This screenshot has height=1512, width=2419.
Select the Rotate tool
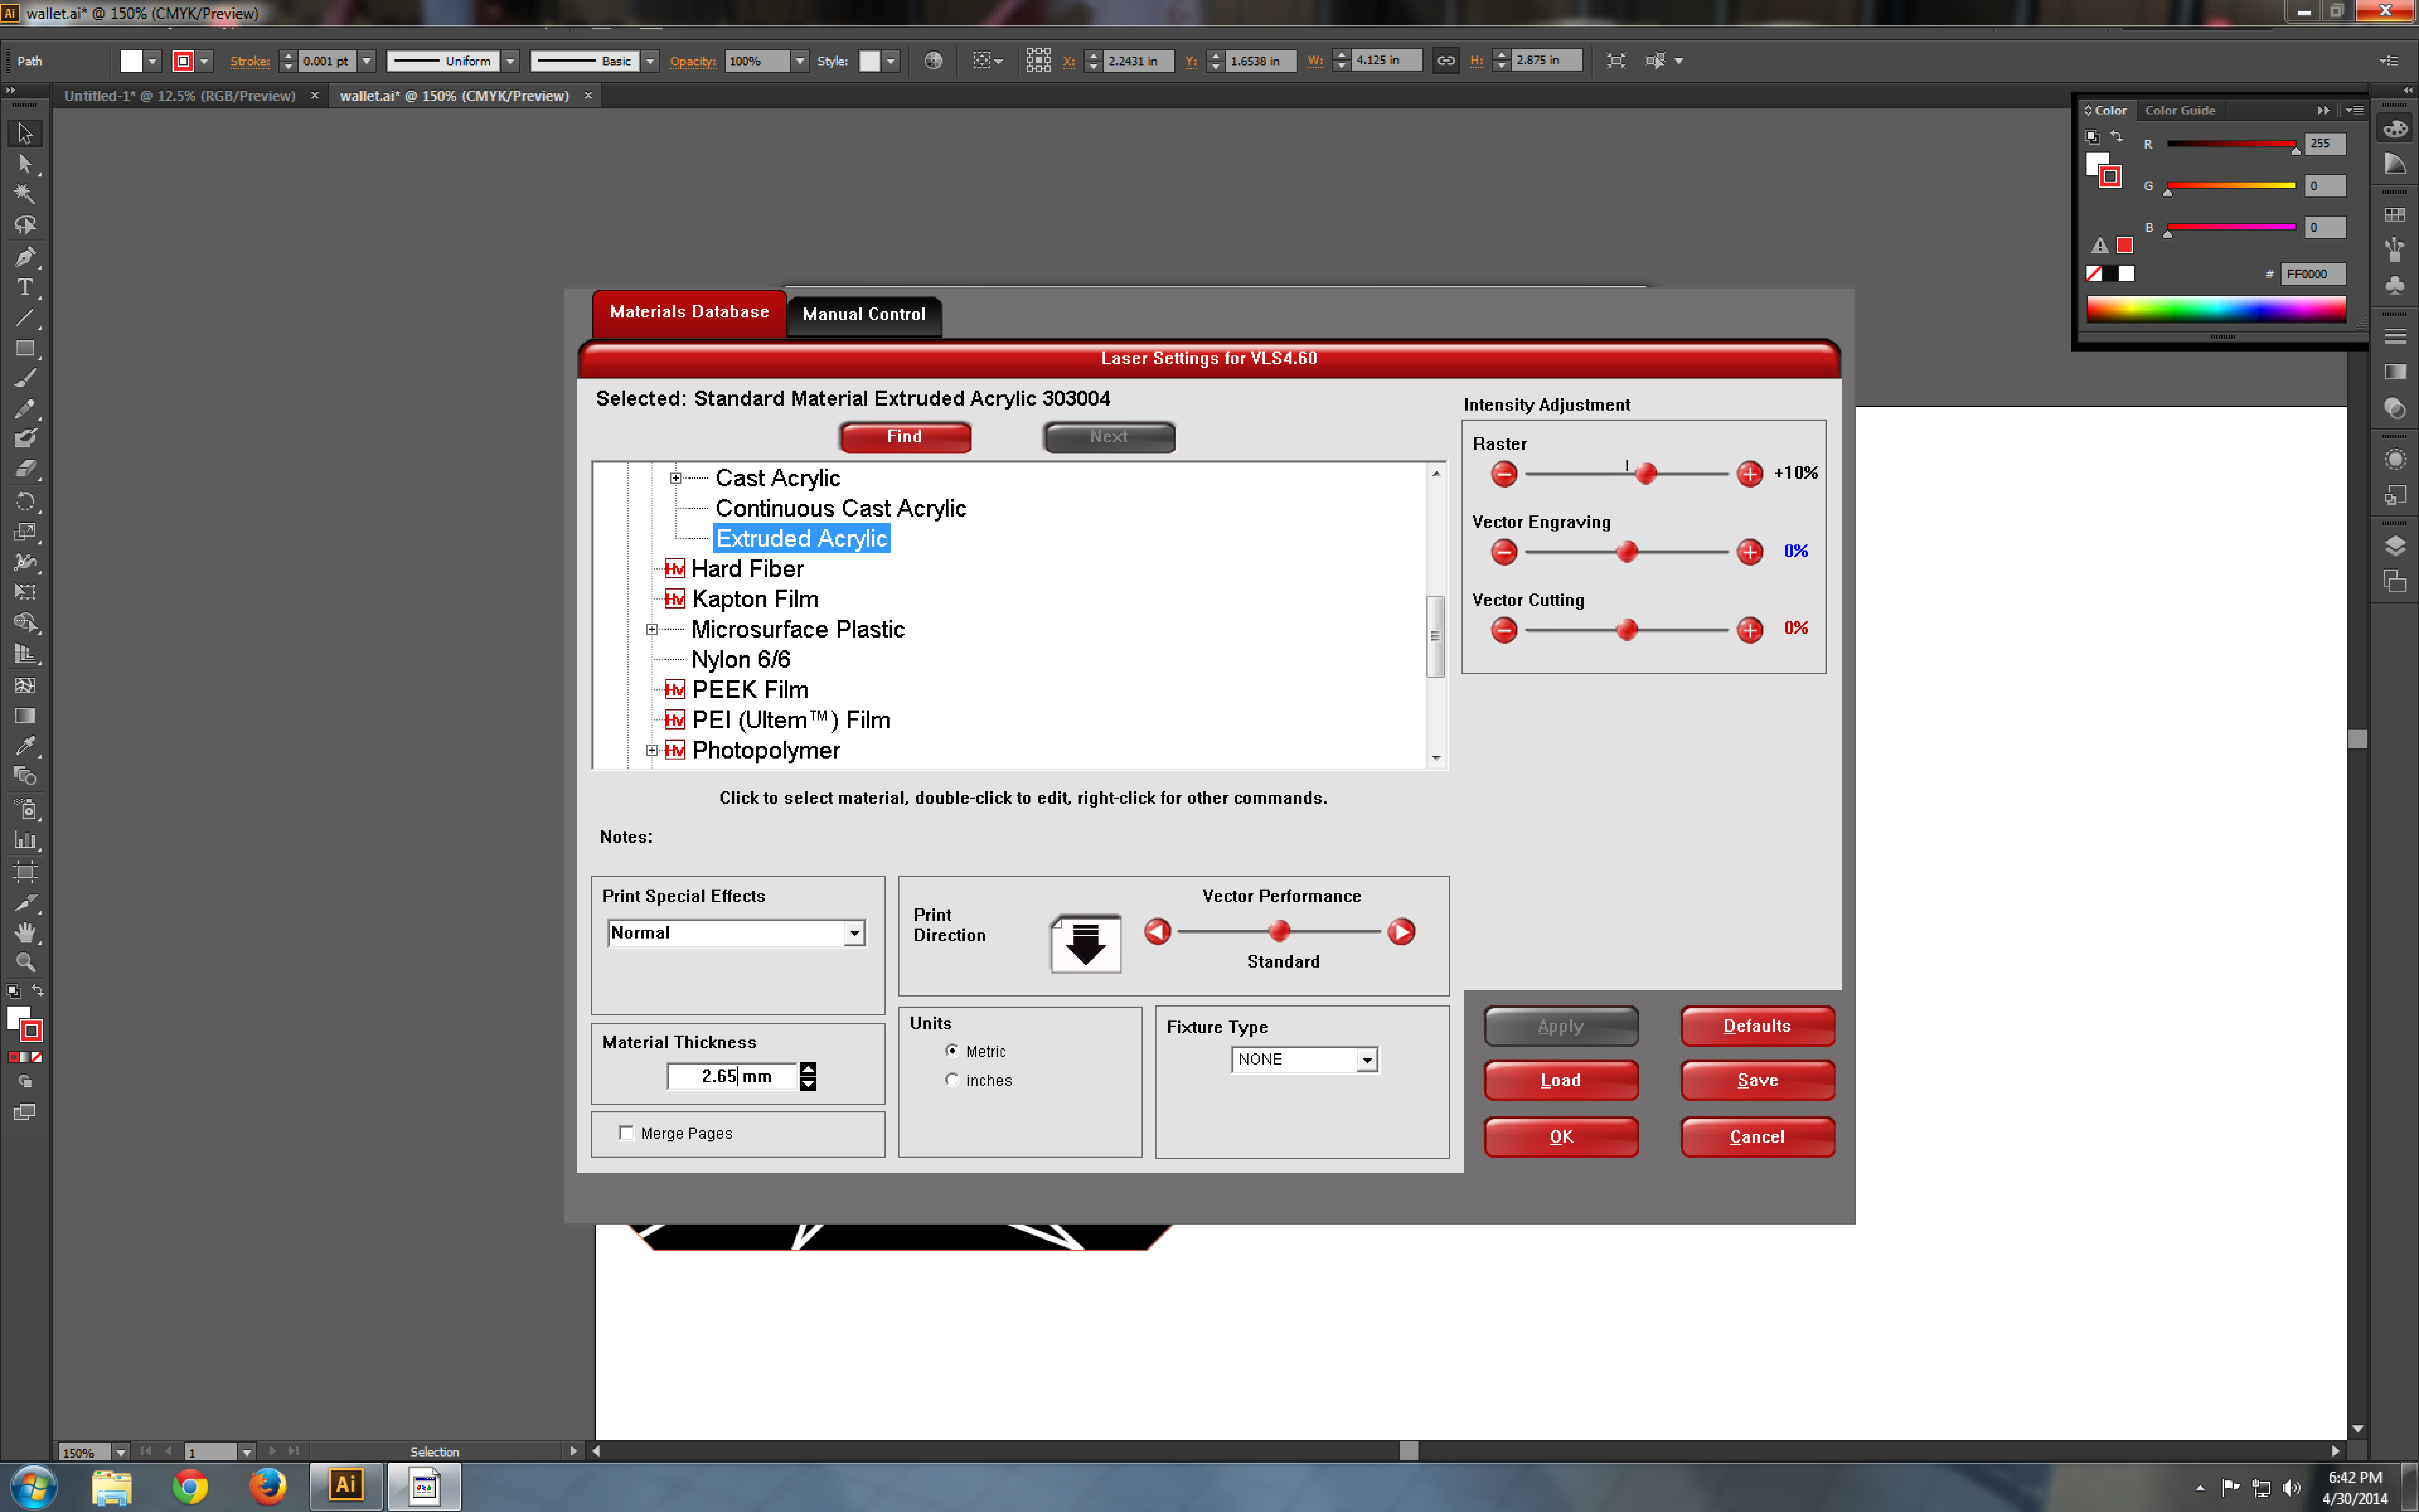tap(25, 501)
